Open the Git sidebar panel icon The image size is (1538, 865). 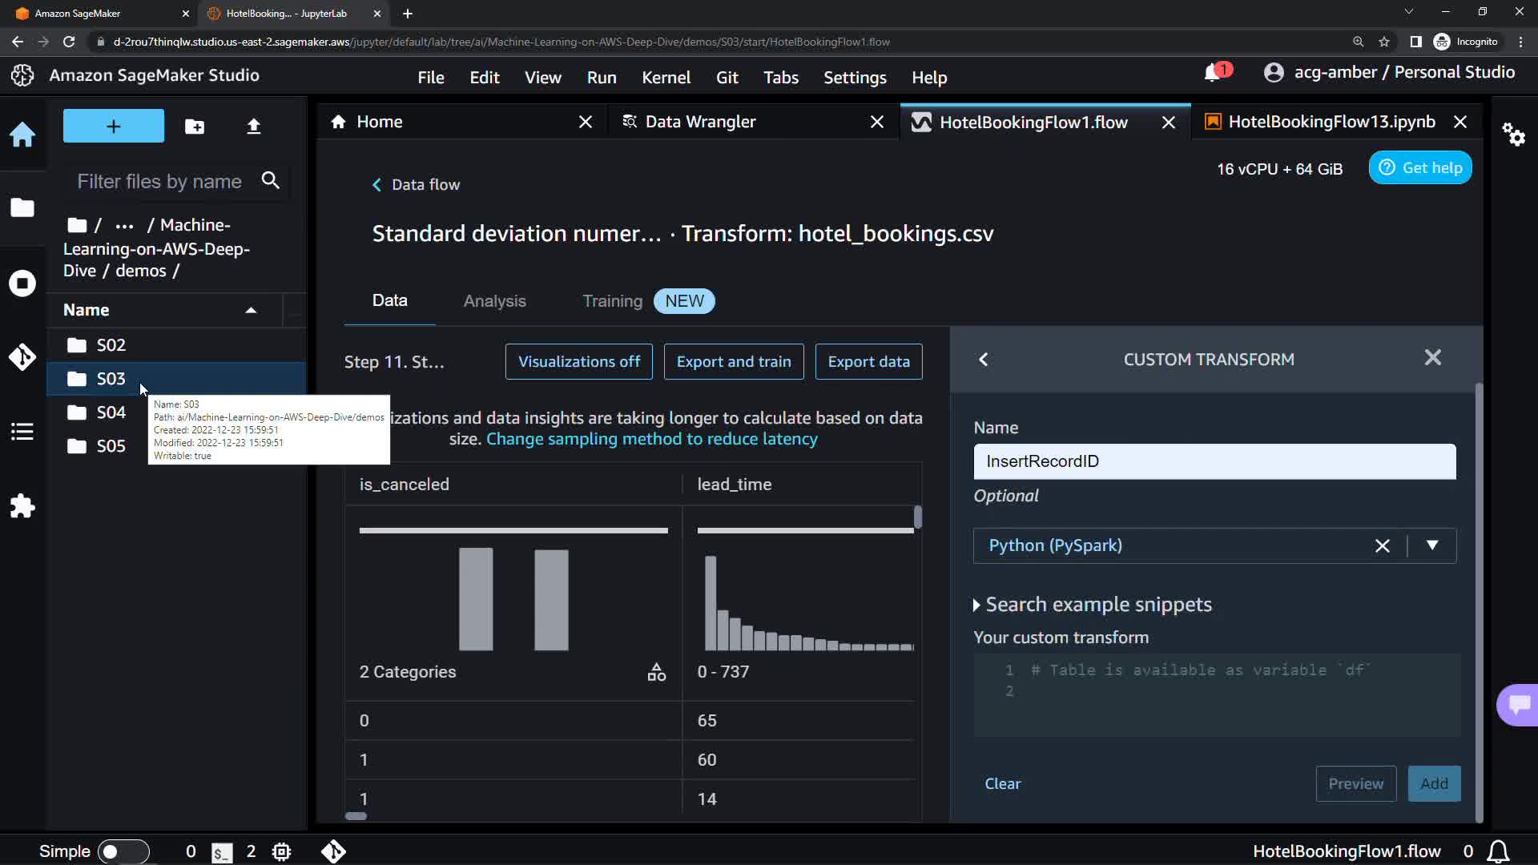click(x=22, y=357)
